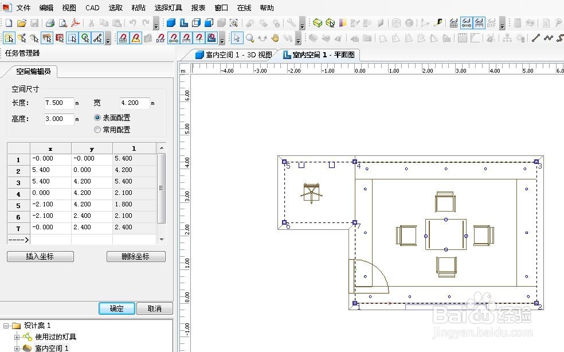
Task: Click the printer icon
Action: pos(50,23)
